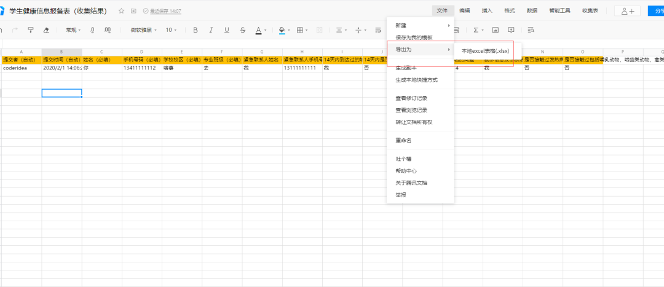
Task: Expand sum function dropdown arrow
Action: [x=483, y=30]
